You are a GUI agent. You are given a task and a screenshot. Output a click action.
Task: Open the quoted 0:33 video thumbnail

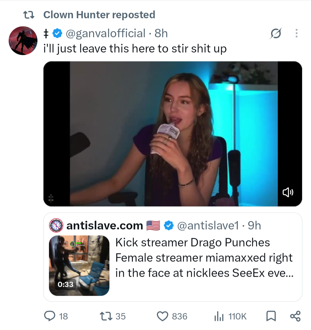pos(79,265)
